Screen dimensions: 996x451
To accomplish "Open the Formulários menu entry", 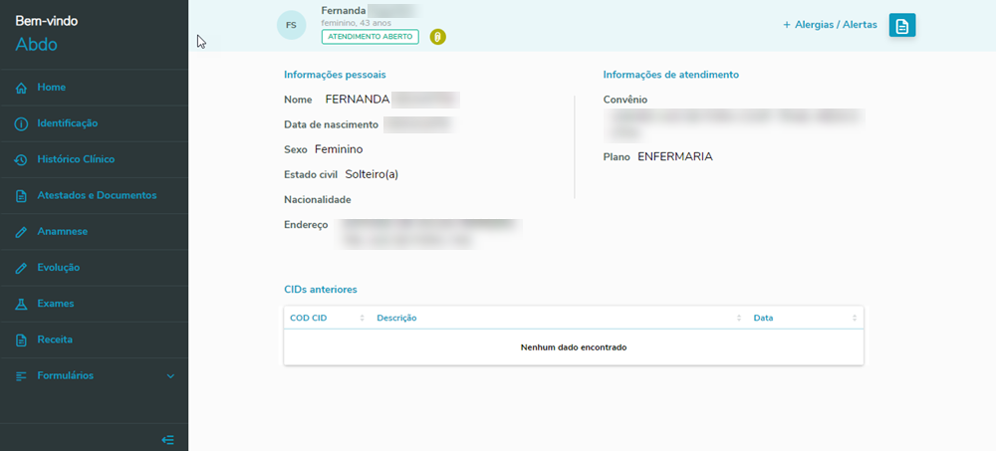I will click(x=94, y=376).
